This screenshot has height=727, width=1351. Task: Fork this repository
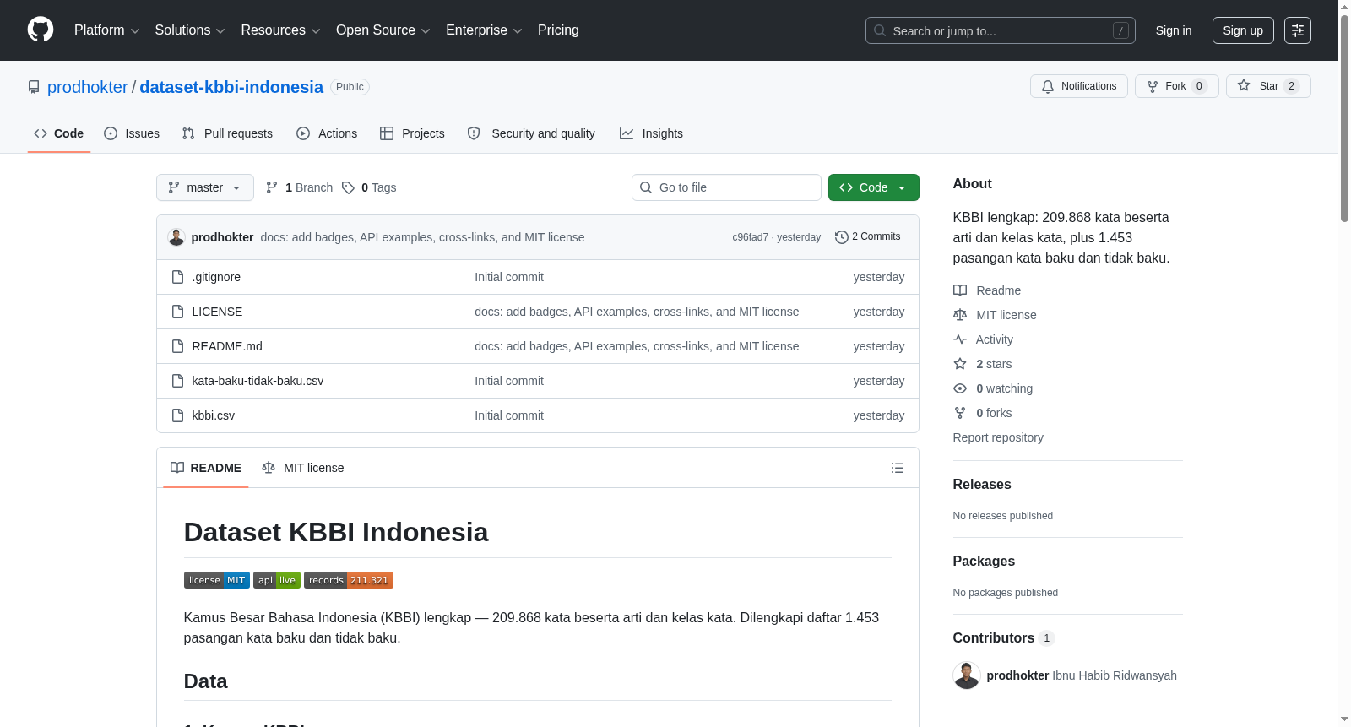tap(1177, 86)
